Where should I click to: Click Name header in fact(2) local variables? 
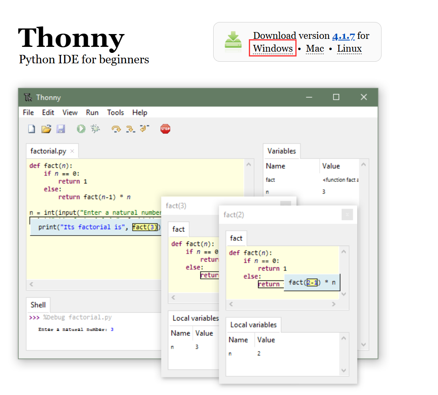pos(238,340)
